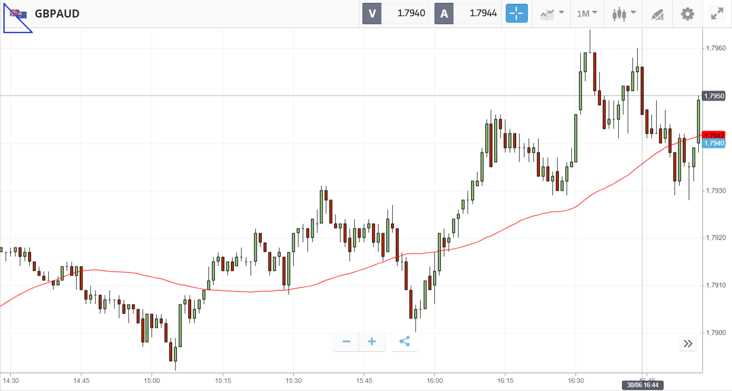Click the 16:00 label on time axis
This screenshot has height=391, width=732.
tap(435, 381)
